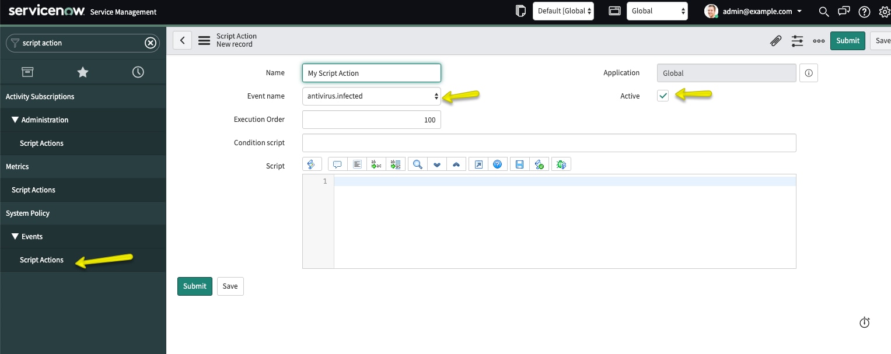891x354 pixels.
Task: Pop out the script editor to full screen
Action: 478,164
